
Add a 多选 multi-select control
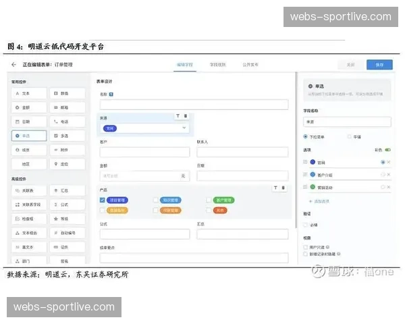click(x=67, y=136)
